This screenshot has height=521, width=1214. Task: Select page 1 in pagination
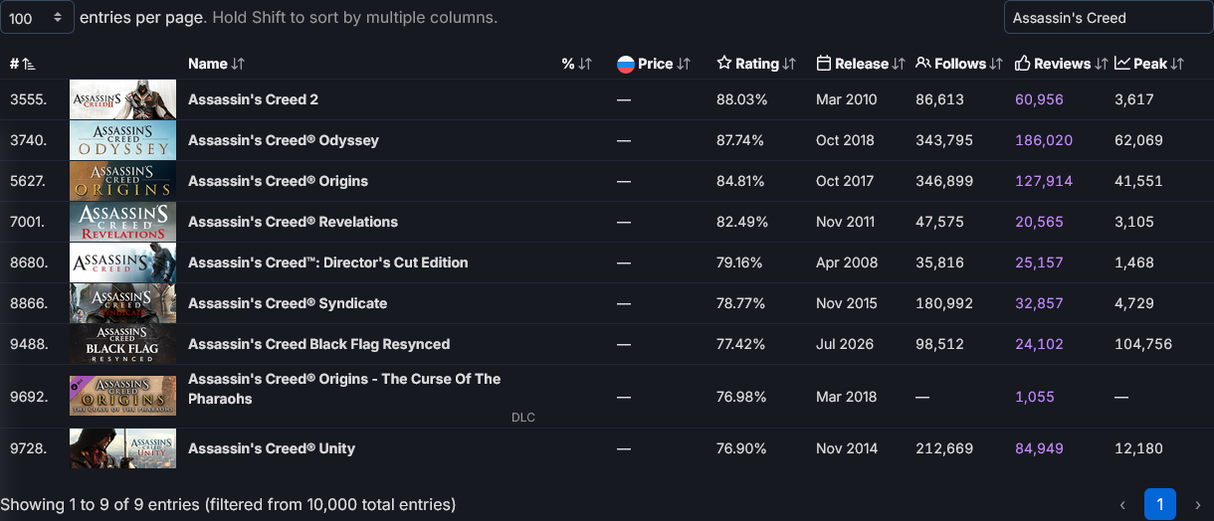pos(1160,504)
